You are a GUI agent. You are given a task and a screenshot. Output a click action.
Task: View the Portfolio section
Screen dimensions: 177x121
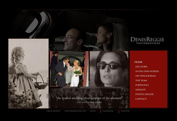142,85
